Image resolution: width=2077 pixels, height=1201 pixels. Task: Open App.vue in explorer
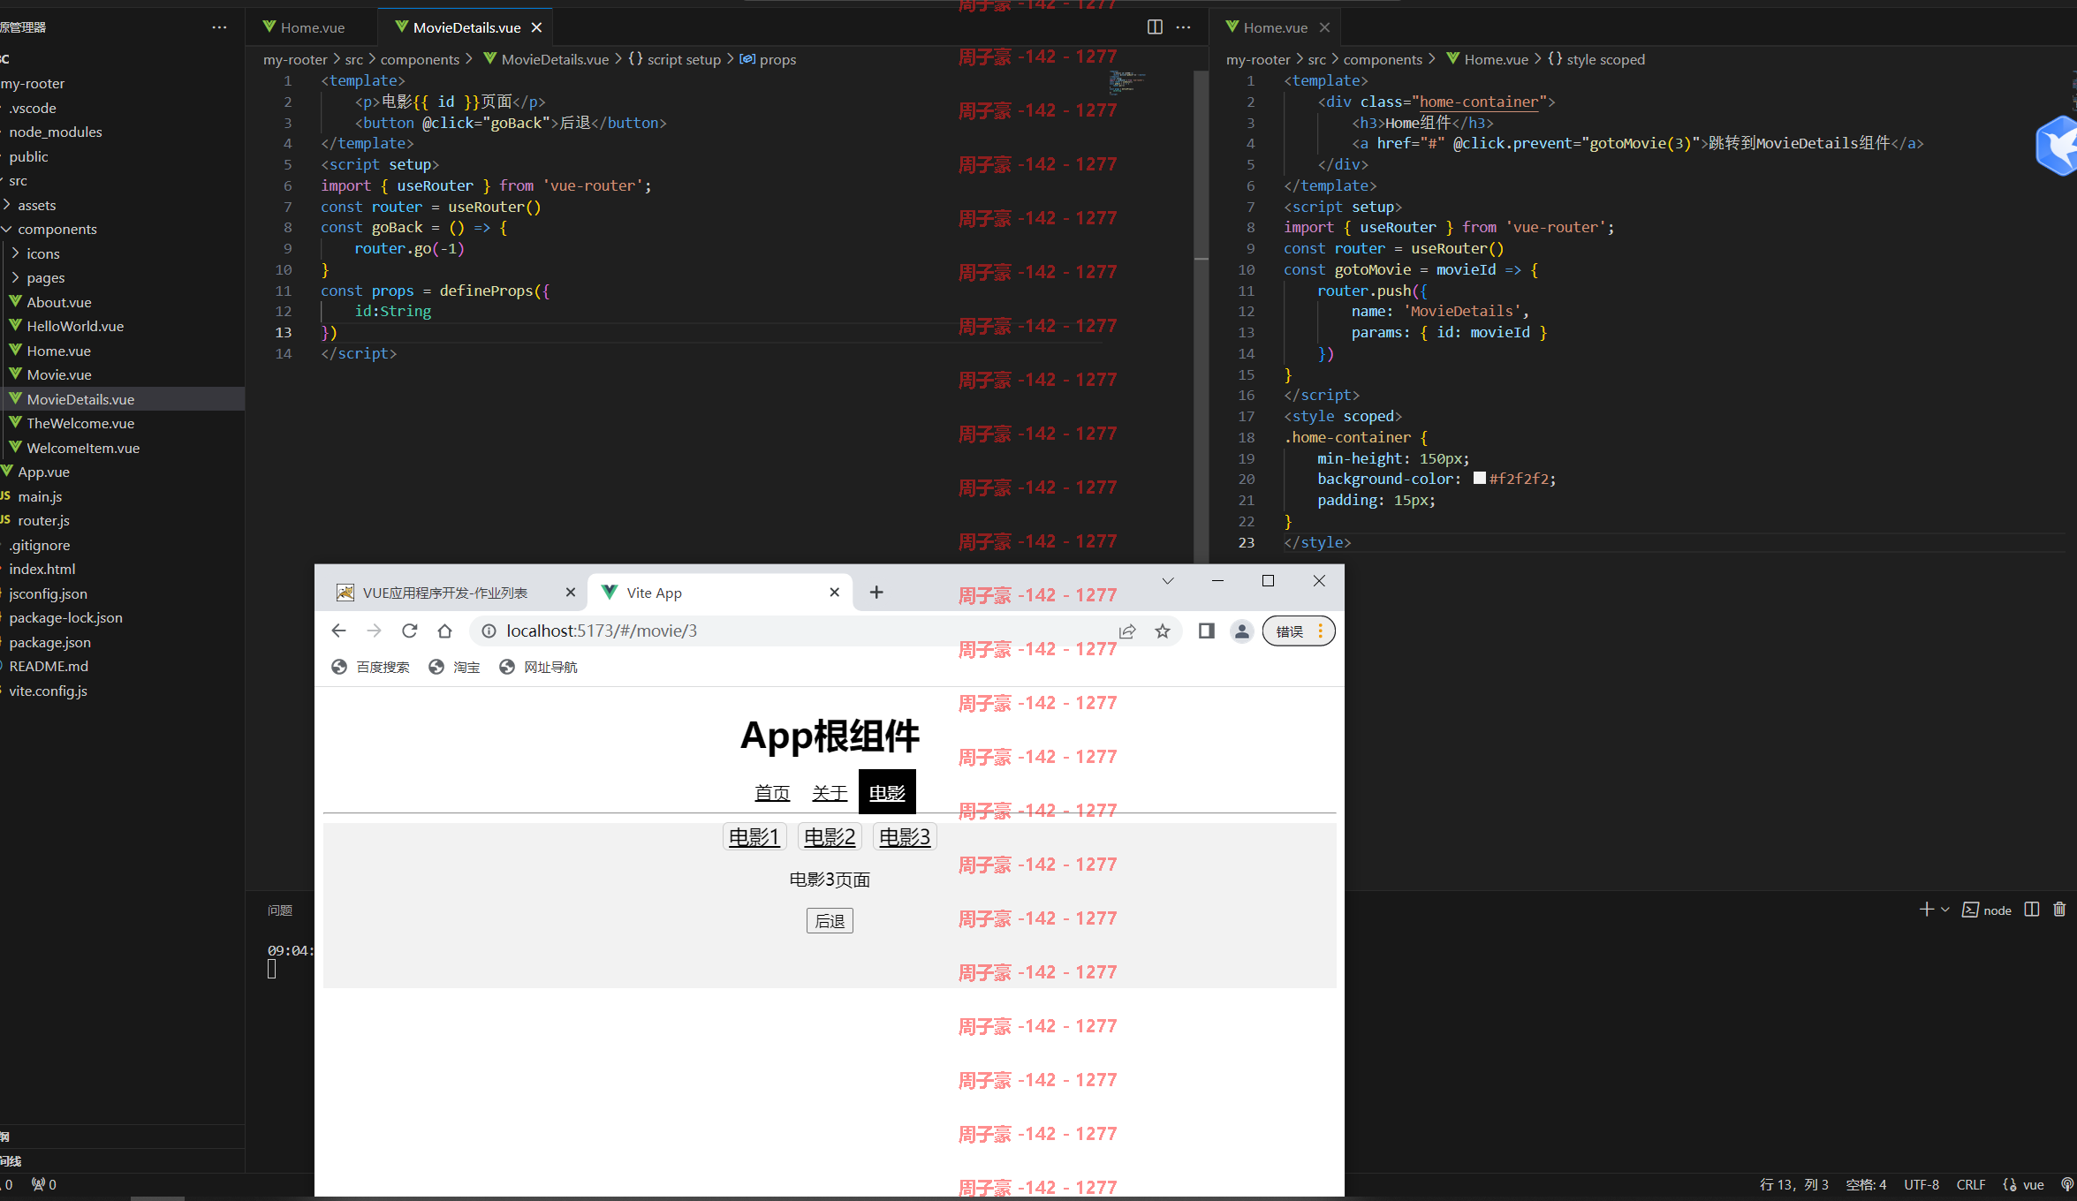pyautogui.click(x=122, y=472)
